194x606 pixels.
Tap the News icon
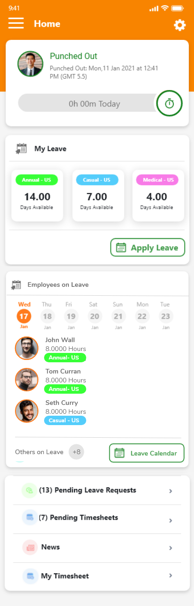click(x=30, y=547)
